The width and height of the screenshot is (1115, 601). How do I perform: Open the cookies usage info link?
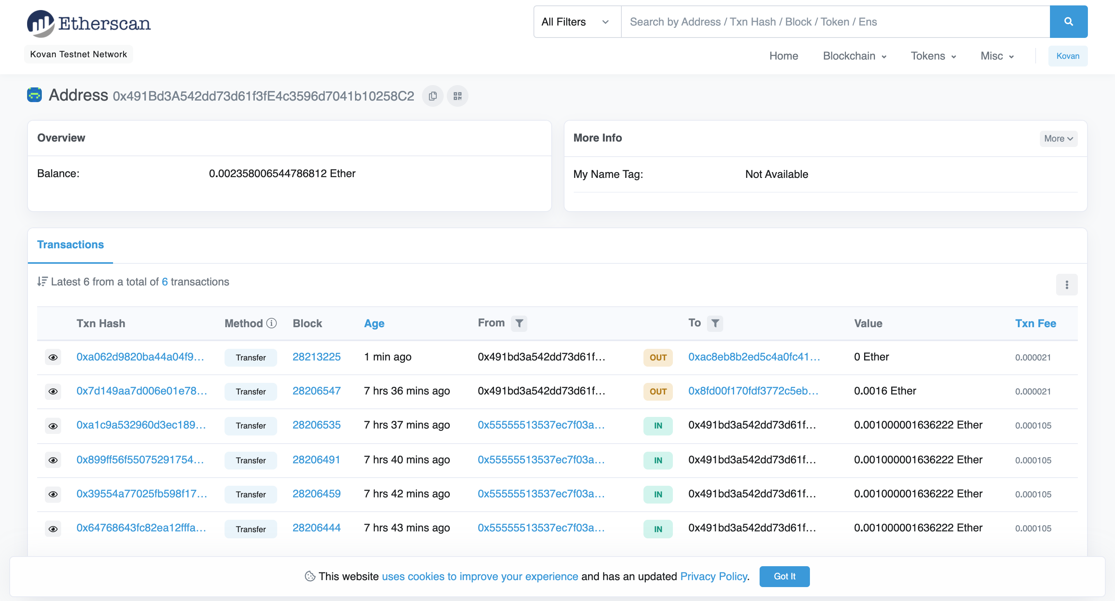point(480,576)
